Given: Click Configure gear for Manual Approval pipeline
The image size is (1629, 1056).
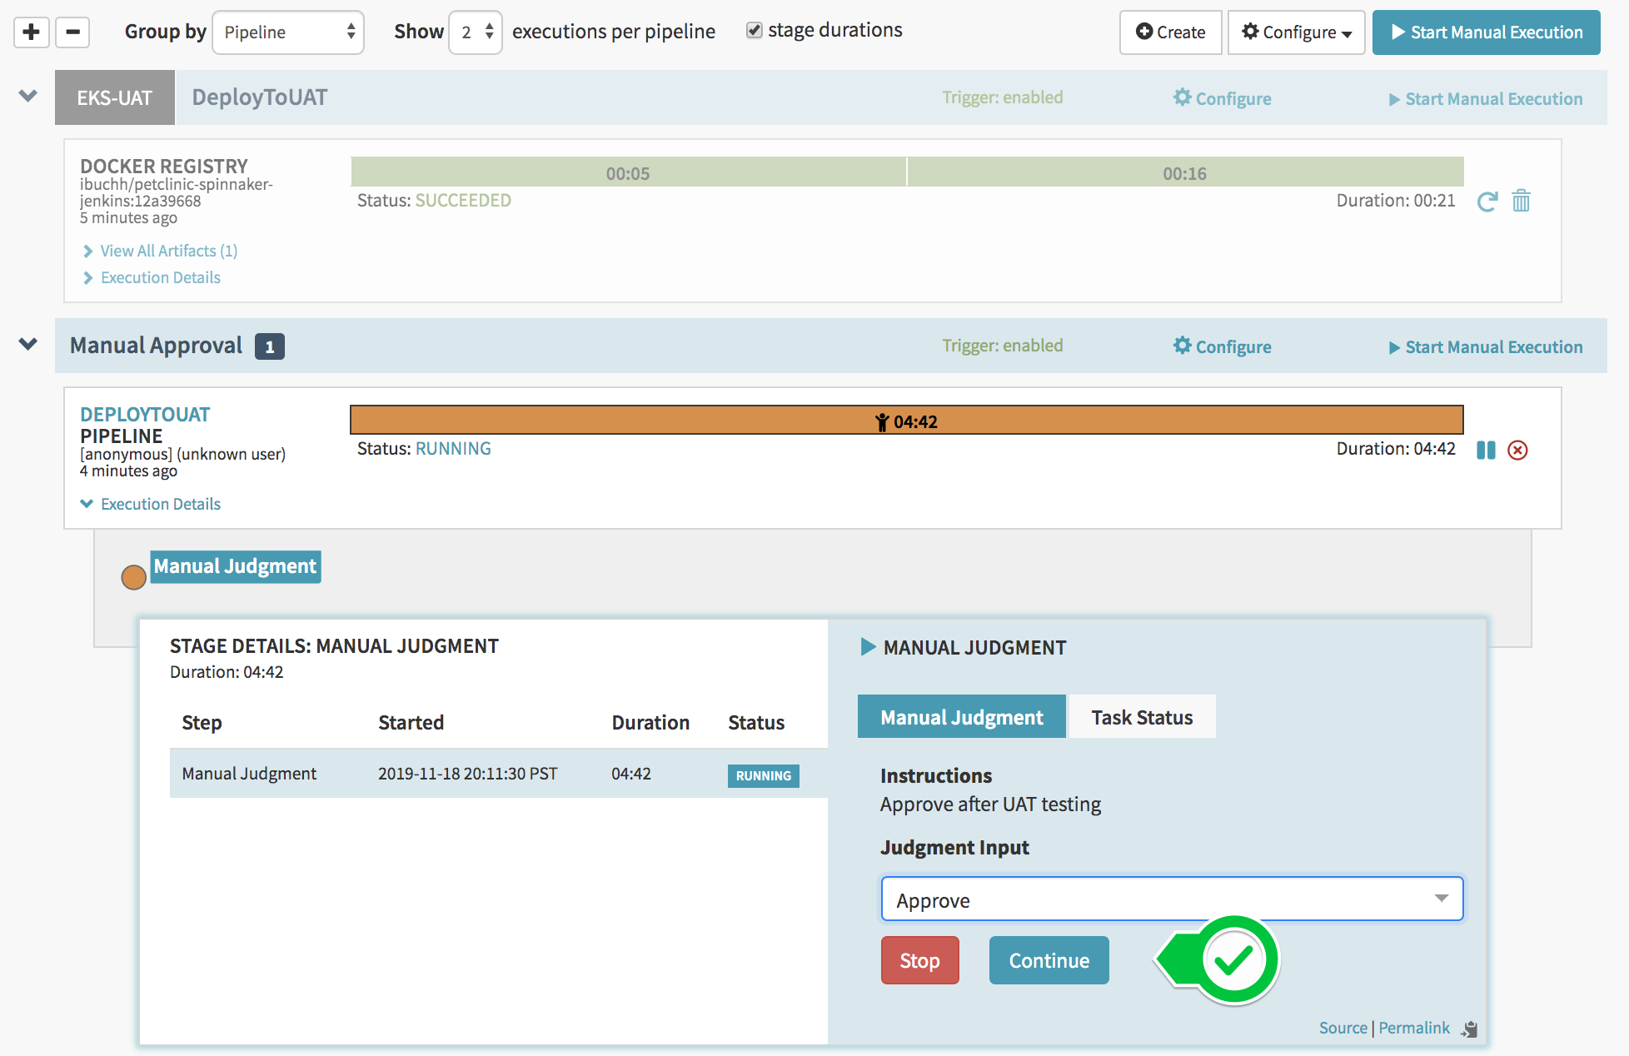Looking at the screenshot, I should click(1222, 346).
